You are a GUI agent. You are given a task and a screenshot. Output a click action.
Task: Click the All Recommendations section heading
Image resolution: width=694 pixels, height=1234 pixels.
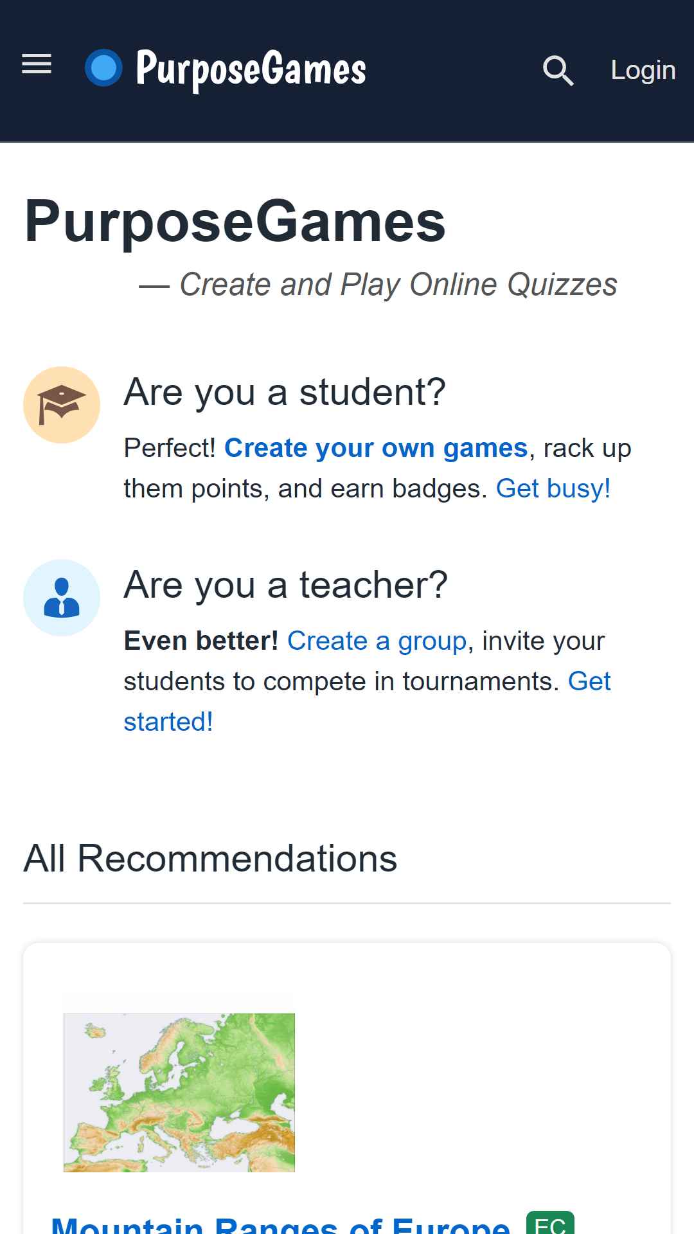[211, 858]
